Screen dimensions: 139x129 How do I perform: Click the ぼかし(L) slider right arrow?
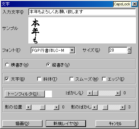(118, 93)
